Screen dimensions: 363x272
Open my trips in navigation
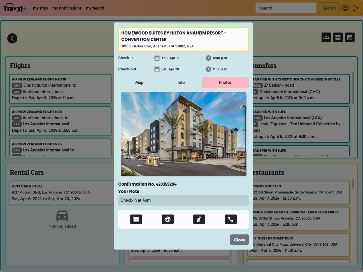click(40, 8)
